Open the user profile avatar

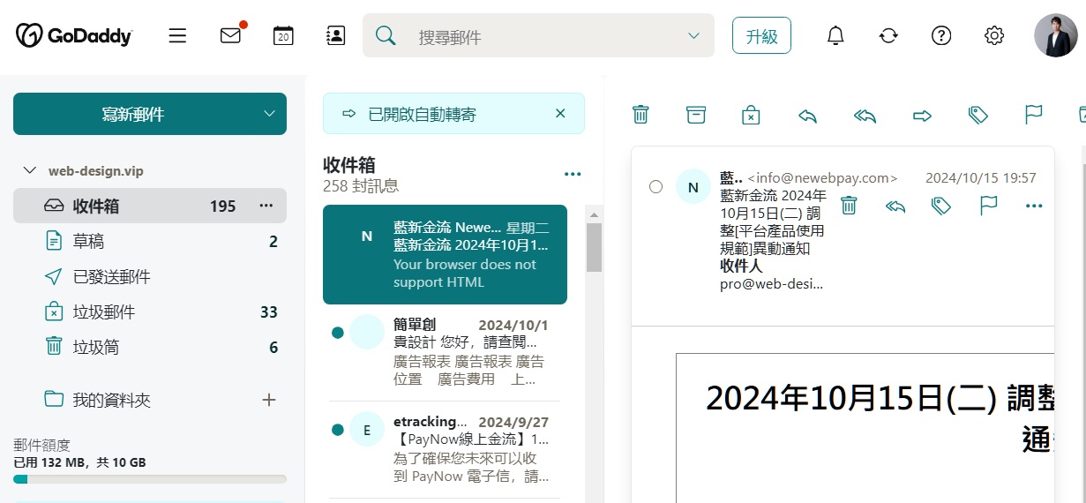(1055, 35)
